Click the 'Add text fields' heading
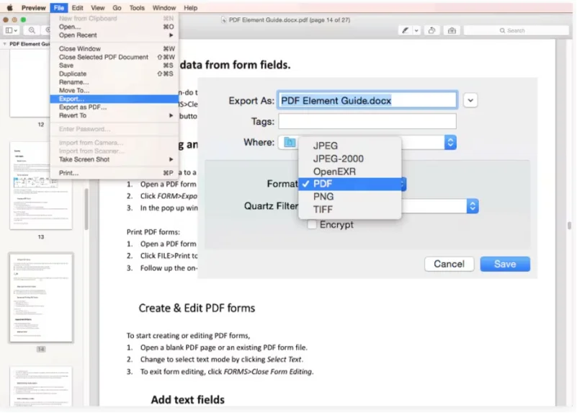Image resolution: width=577 pixels, height=413 pixels. point(188,399)
